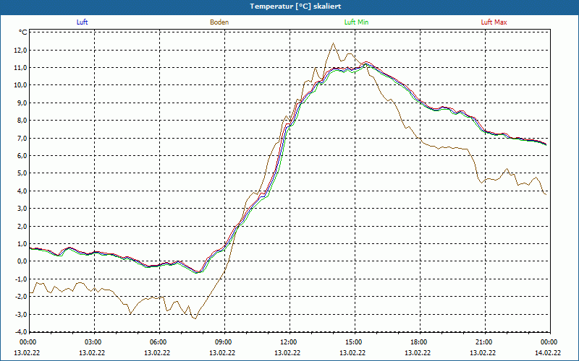Click the '03:00' time axis label
This screenshot has height=361, width=579.
click(x=95, y=342)
